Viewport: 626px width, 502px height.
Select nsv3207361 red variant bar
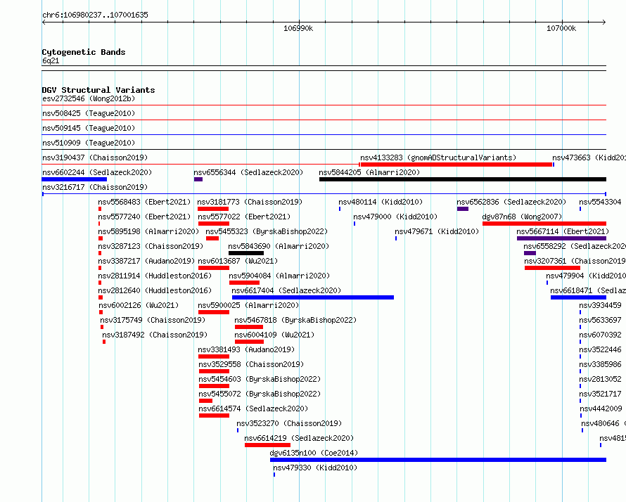click(553, 268)
